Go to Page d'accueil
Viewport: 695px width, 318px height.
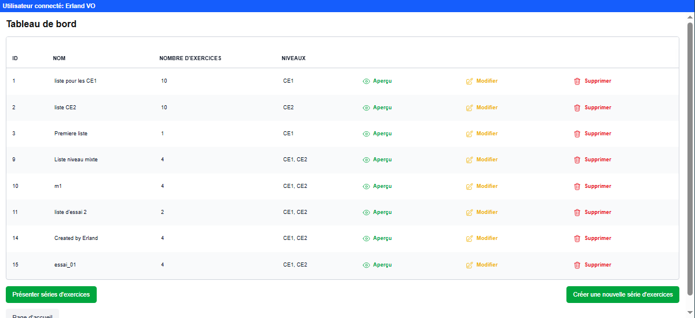(x=32, y=314)
